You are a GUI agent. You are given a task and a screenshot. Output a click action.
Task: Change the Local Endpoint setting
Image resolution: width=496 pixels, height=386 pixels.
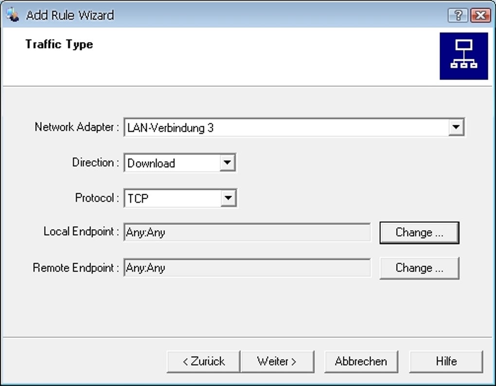(419, 232)
